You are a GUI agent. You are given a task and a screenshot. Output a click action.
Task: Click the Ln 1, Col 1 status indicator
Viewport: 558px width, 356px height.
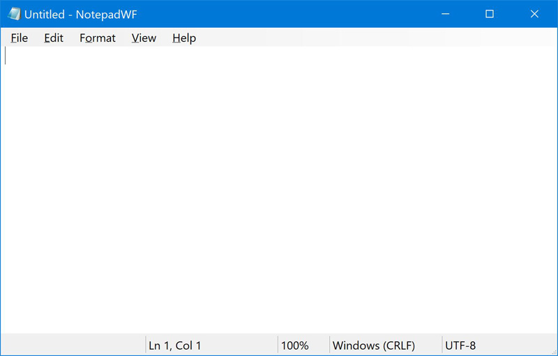pyautogui.click(x=175, y=346)
